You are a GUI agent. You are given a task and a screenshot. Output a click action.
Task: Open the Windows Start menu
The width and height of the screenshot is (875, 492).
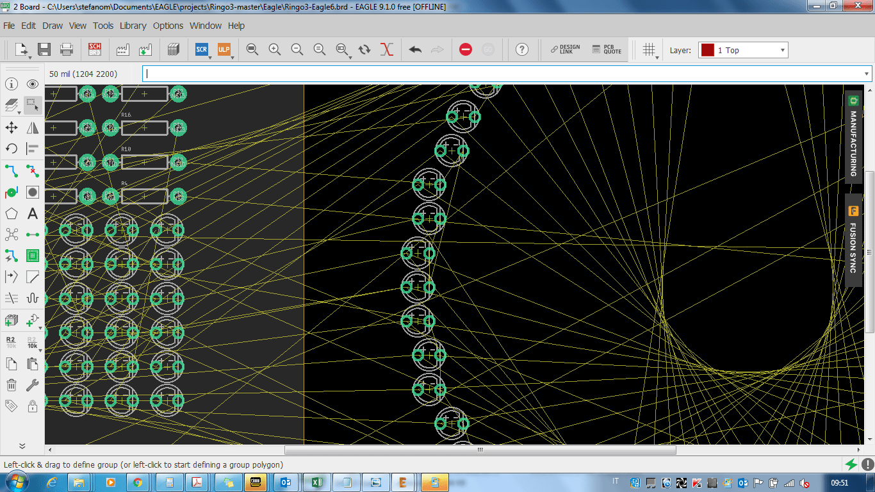[16, 481]
